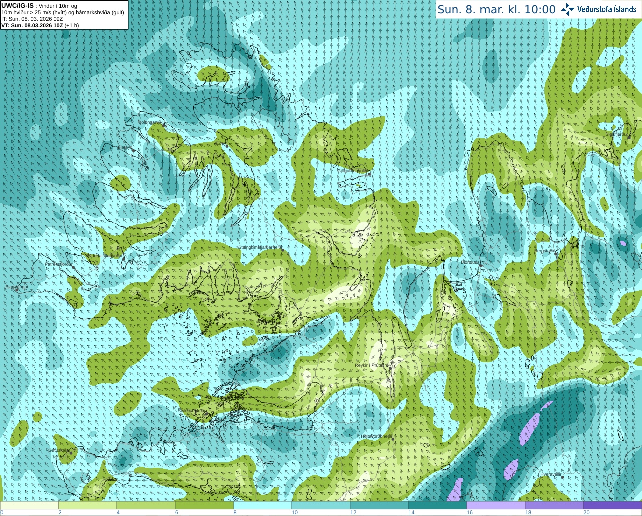Click the Bolungarvík station label
Image resolution: width=642 pixels, height=516 pixels.
coord(150,122)
